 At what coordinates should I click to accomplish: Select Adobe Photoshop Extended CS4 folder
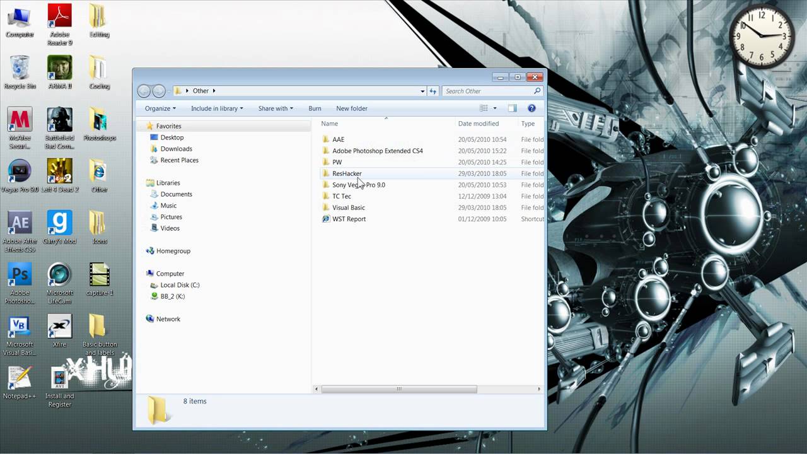tap(432, 151)
